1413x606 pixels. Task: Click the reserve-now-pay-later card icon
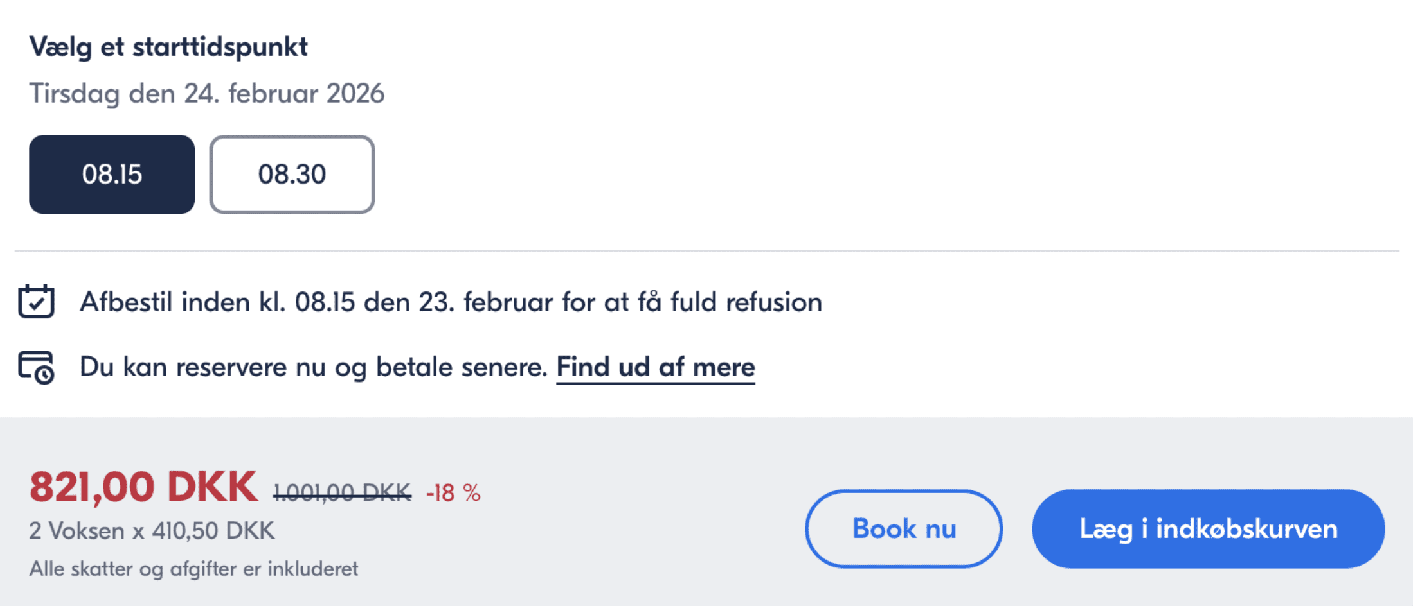click(37, 367)
